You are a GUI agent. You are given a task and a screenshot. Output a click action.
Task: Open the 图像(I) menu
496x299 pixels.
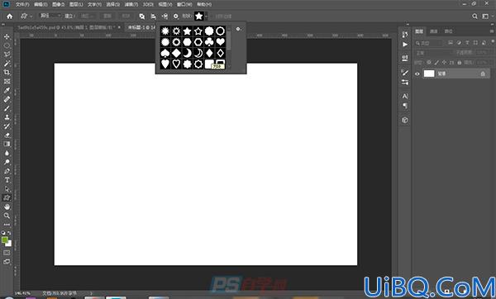click(x=59, y=4)
